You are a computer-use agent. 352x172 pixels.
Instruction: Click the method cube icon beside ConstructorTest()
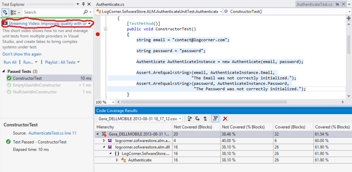[x=226, y=11]
